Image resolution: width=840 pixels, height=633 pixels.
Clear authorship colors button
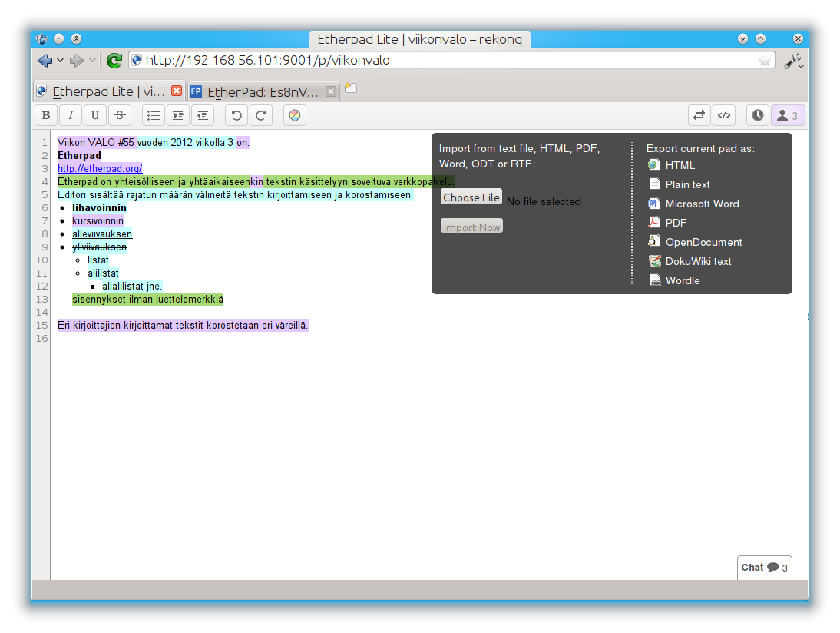[x=295, y=115]
